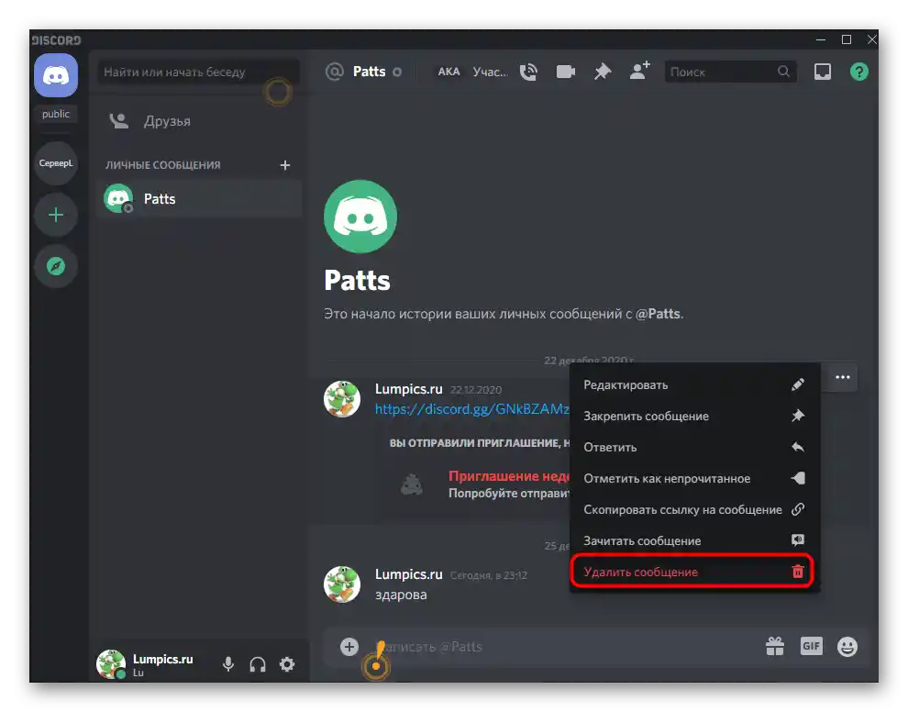908x712 pixels.
Task: Click own Lumpics.ru user panel avatar
Action: pos(111,664)
